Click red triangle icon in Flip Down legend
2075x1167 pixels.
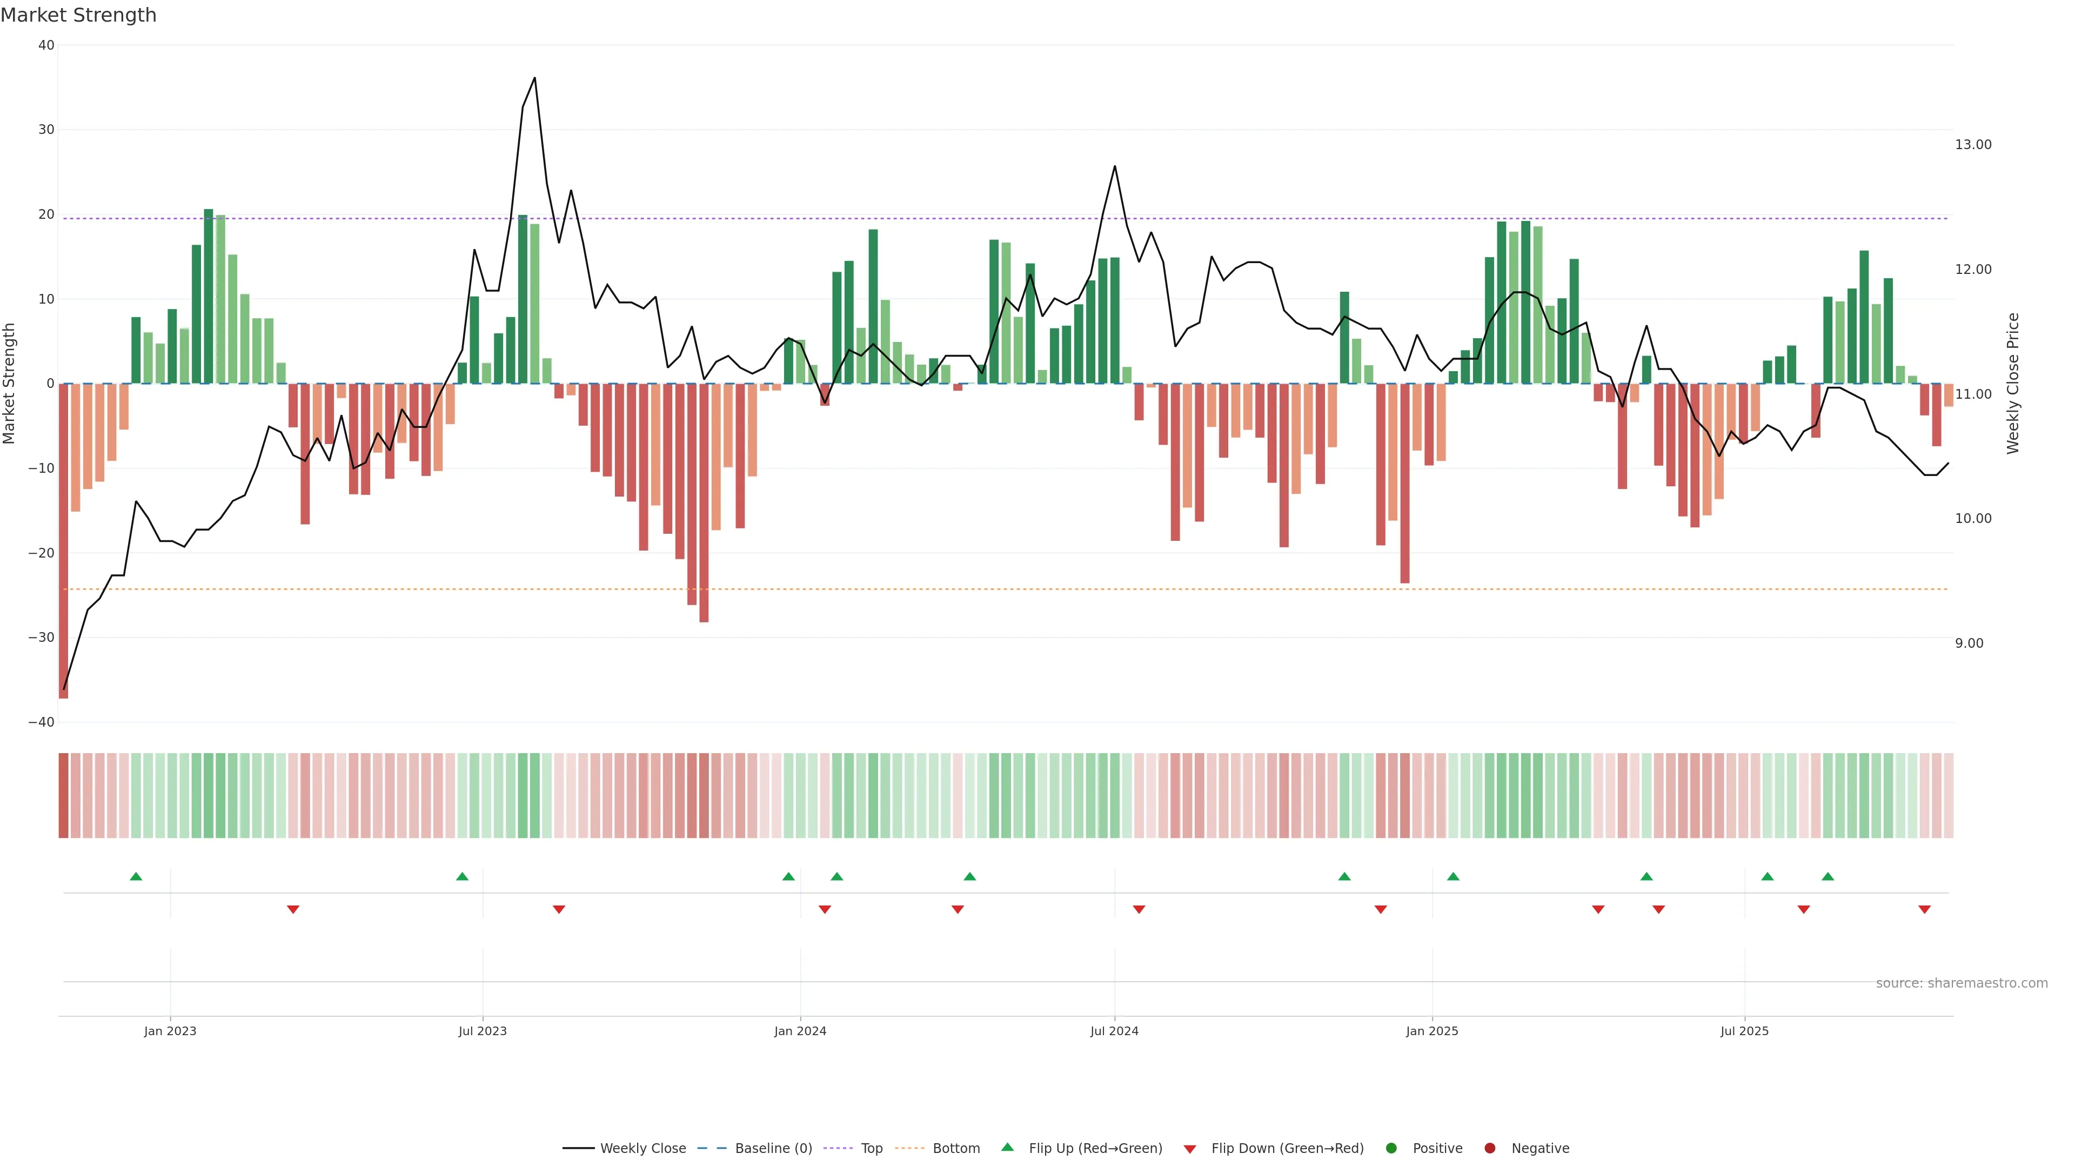(x=1190, y=1149)
